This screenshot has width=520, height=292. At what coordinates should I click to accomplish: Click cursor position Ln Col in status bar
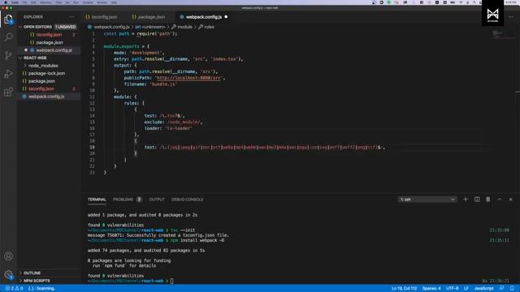pyautogui.click(x=404, y=289)
